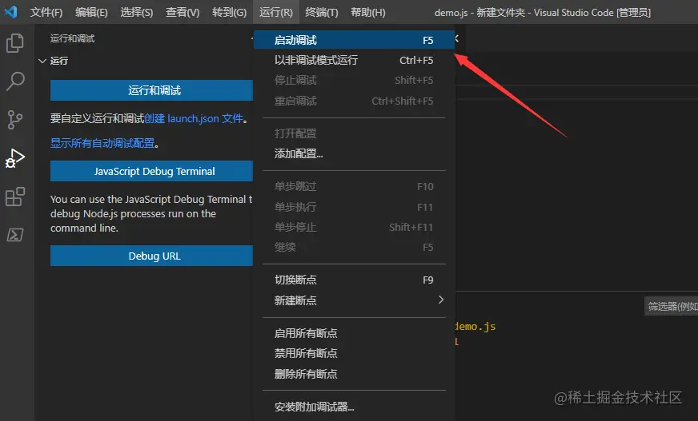Open the 文件(F) menu
Viewport: 698px width, 421px height.
pyautogui.click(x=46, y=13)
